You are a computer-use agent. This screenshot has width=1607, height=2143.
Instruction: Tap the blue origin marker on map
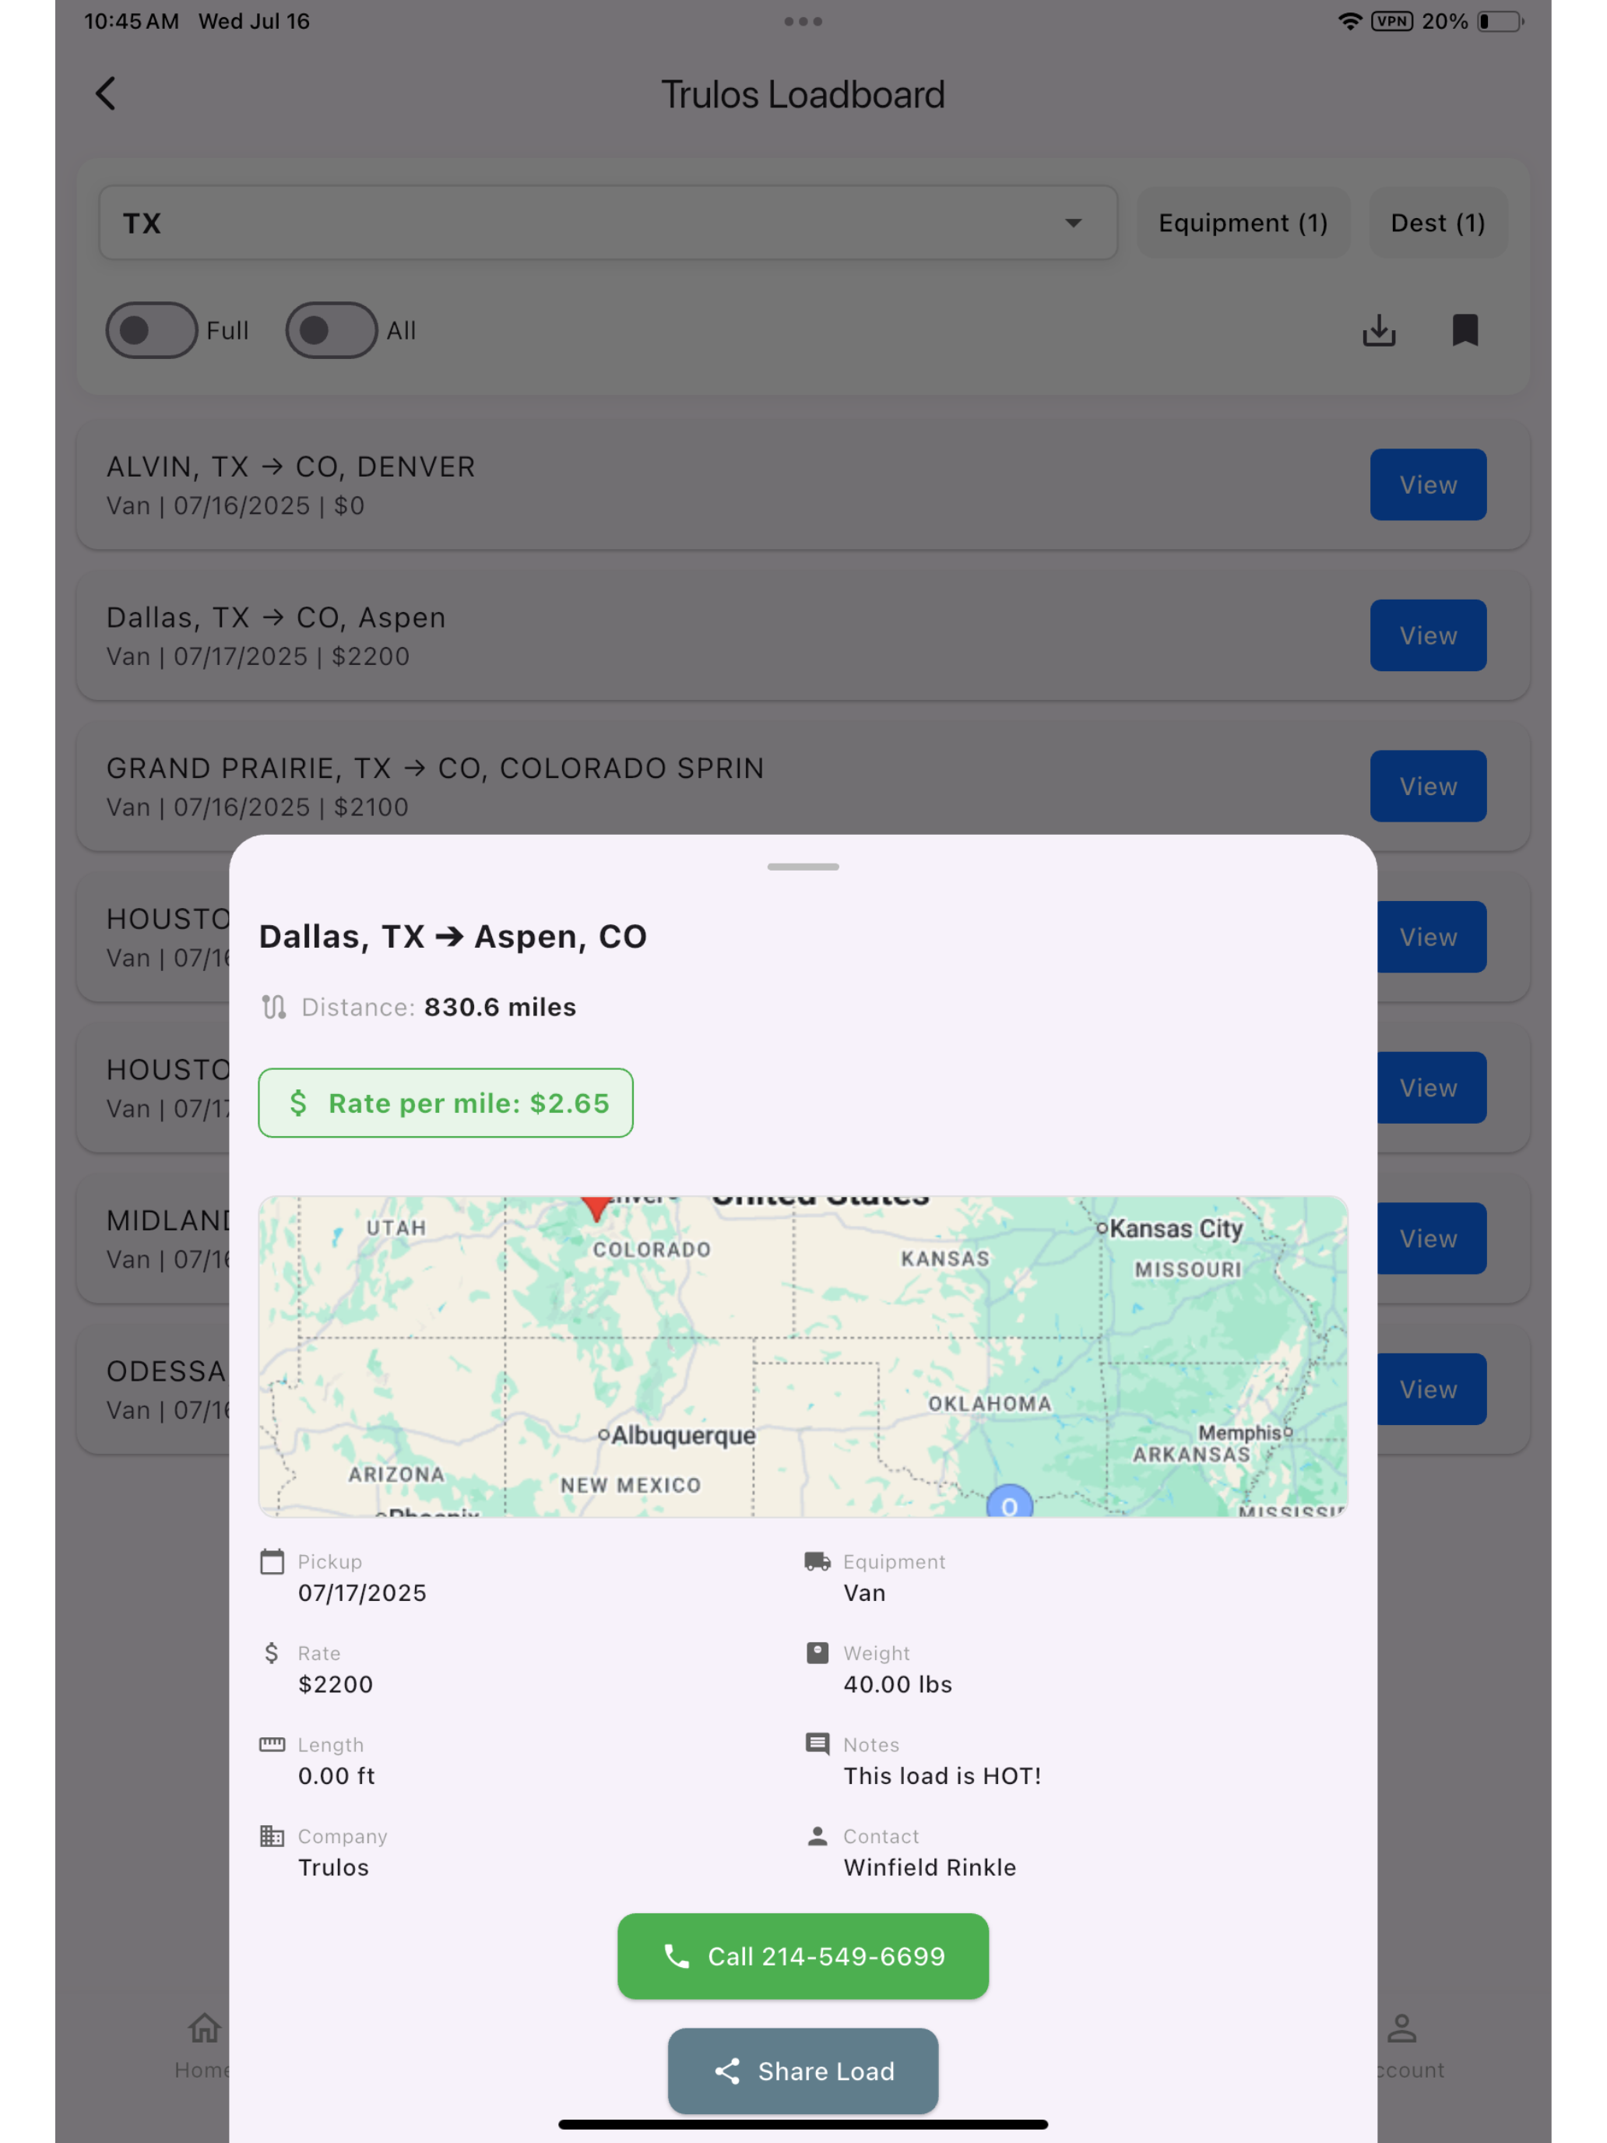click(1009, 1503)
